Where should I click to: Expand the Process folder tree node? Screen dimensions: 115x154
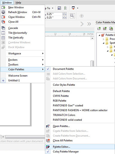(104, 39)
